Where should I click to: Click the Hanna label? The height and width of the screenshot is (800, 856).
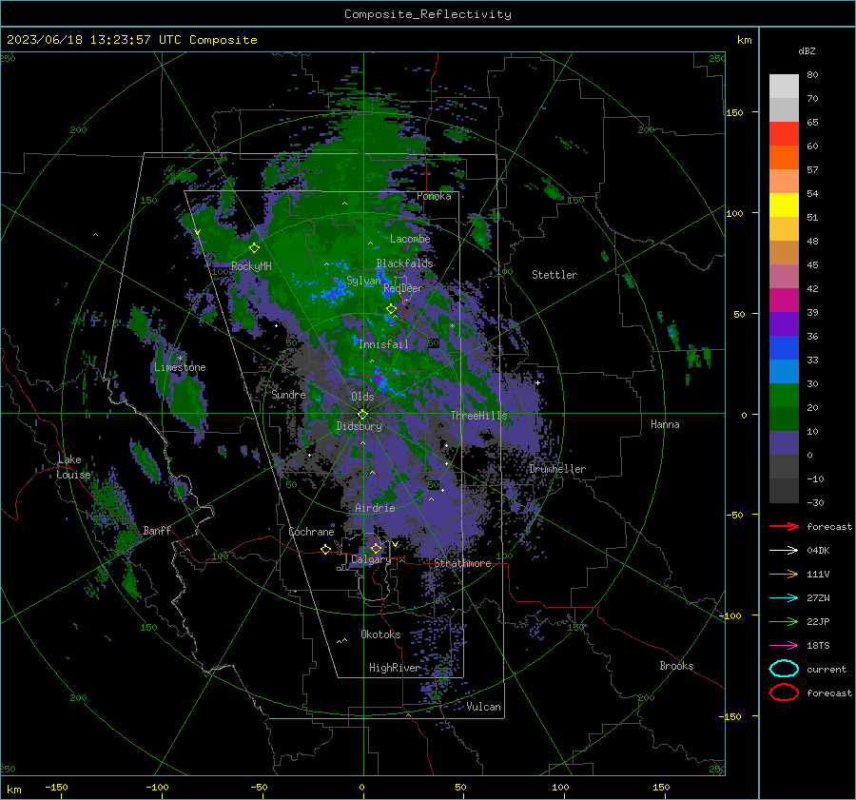[x=665, y=424]
